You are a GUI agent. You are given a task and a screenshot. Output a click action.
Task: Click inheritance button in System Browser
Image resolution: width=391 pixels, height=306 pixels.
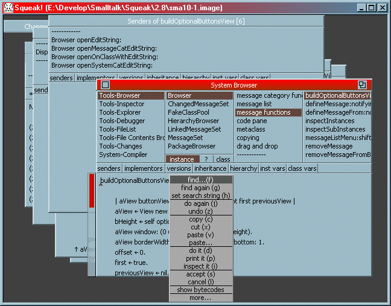tap(211, 168)
